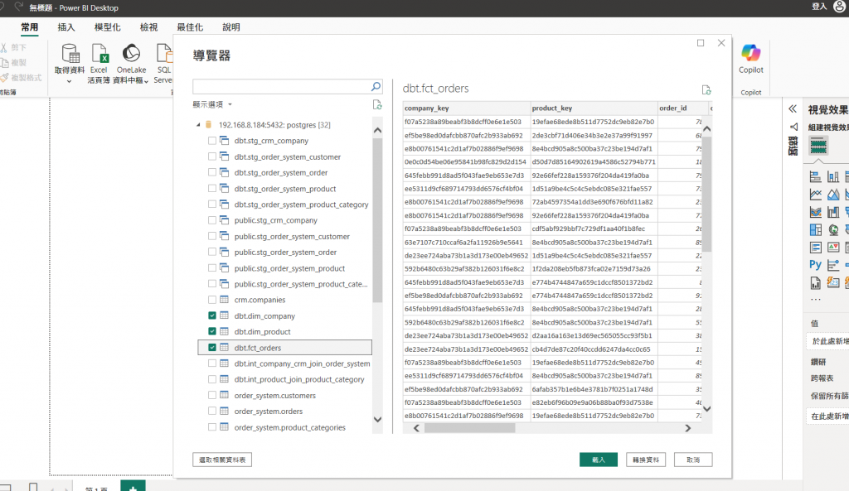This screenshot has width=849, height=491.
Task: Collapse the 192.168.8.184:5432 postgres node
Action: pyautogui.click(x=198, y=125)
